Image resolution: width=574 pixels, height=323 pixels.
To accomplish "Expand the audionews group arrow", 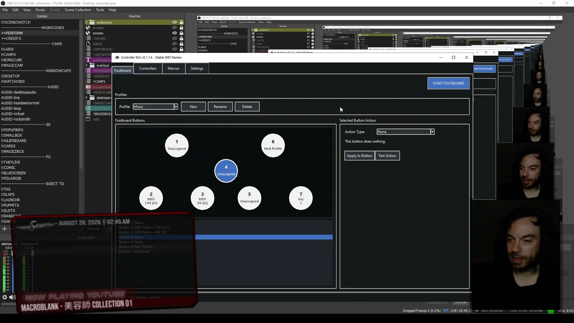I will 87,22.
